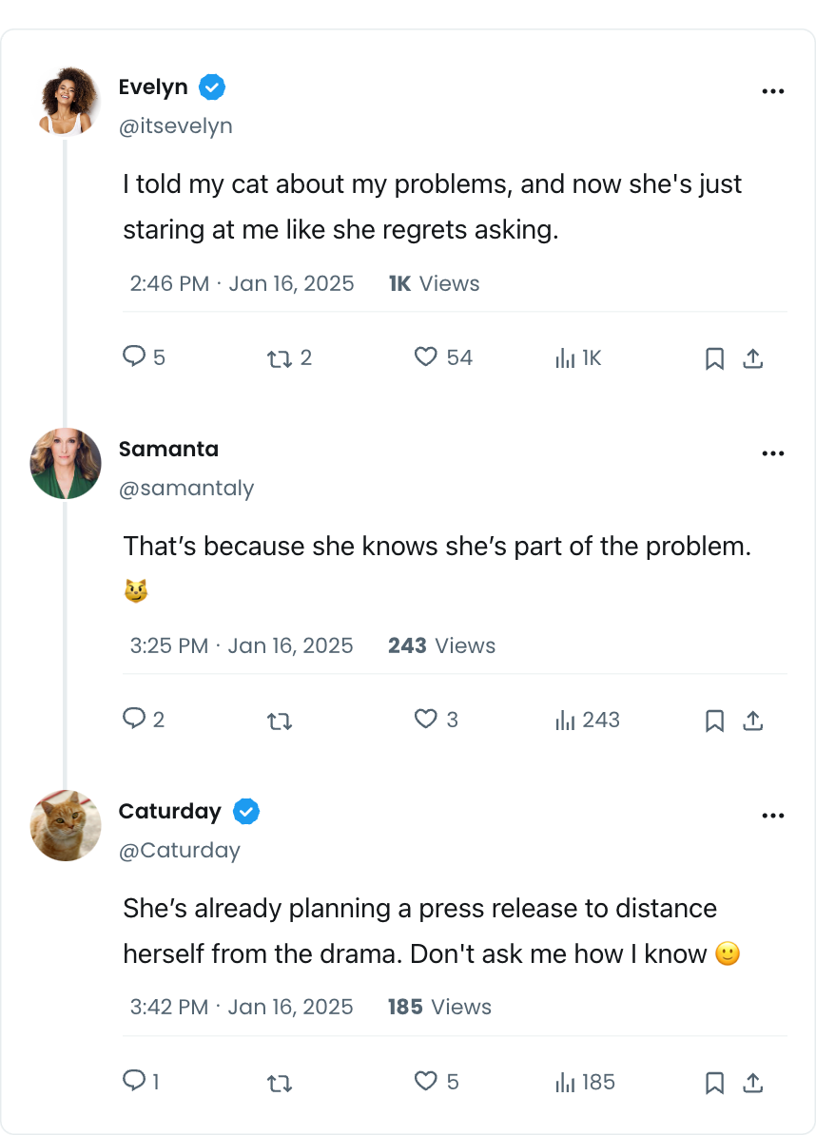Viewport: 816px width, 1135px height.
Task: Reply to Evelyn's cat tweet
Action: coord(134,357)
